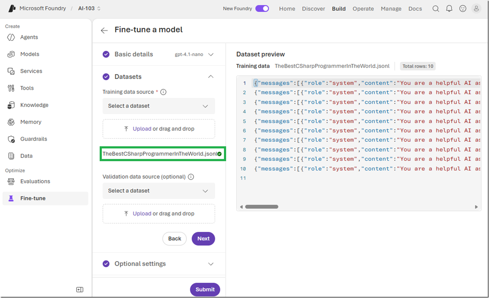Click the Fine-tune flask icon
The height and width of the screenshot is (298, 489).
point(11,198)
